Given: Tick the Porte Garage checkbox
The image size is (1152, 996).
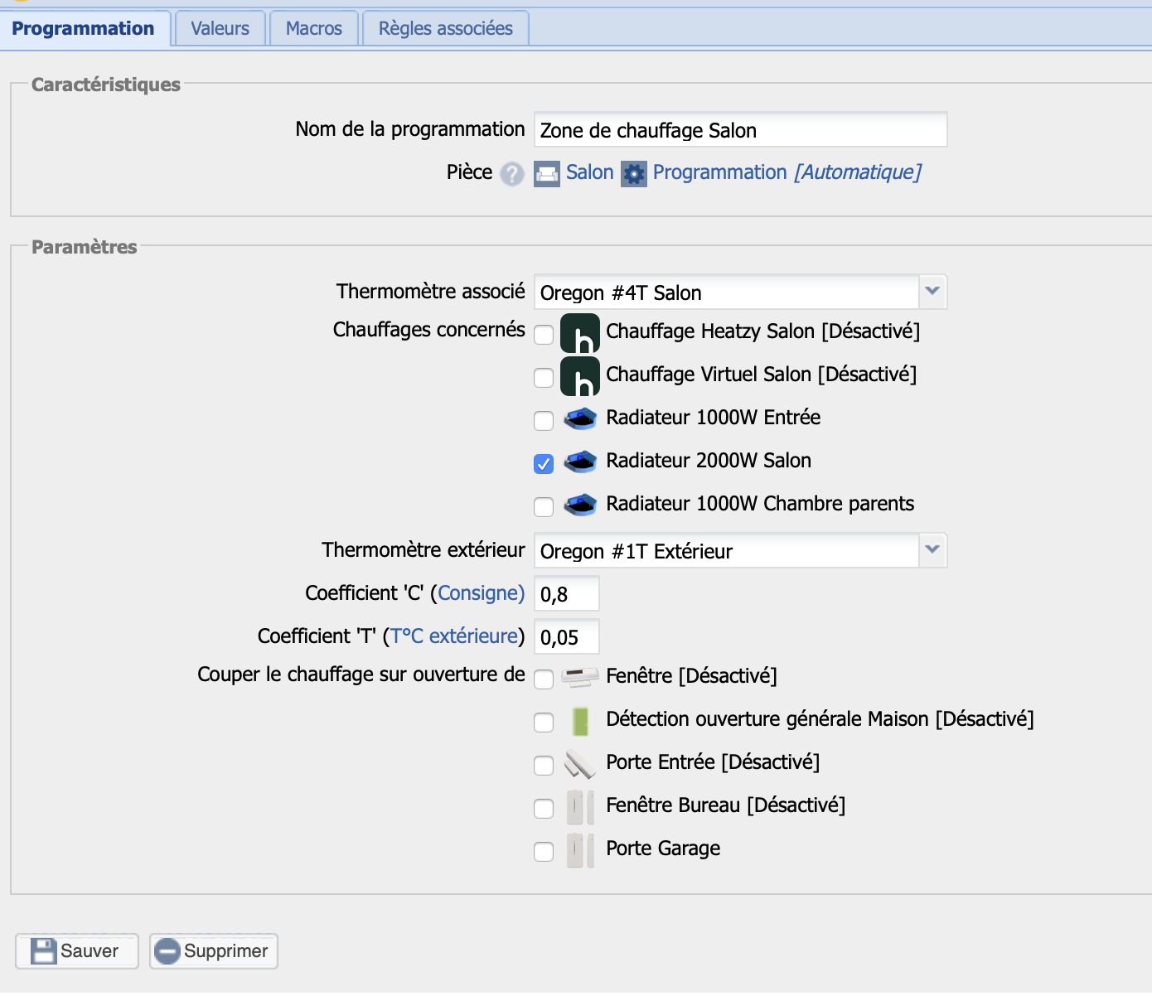Looking at the screenshot, I should (x=544, y=852).
